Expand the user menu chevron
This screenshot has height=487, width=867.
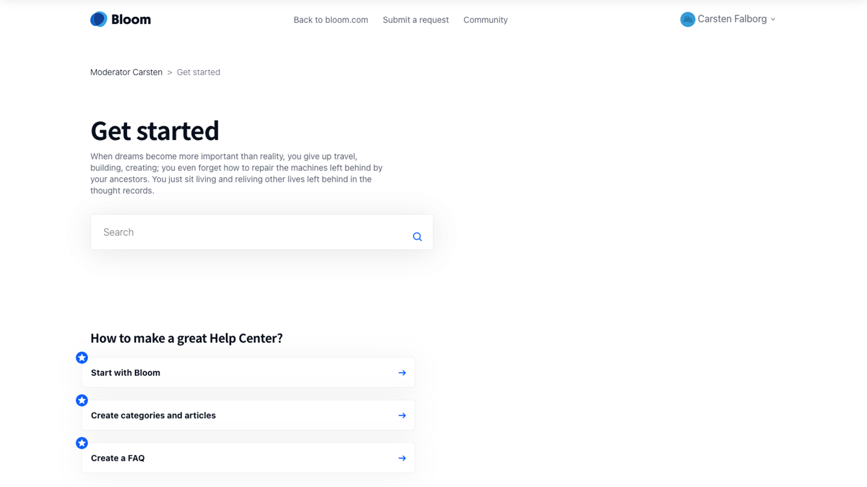point(773,19)
